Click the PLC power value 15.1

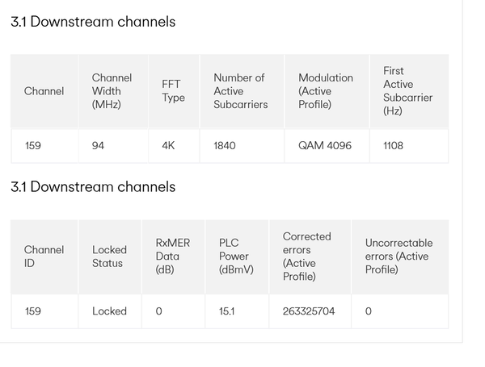pyautogui.click(x=227, y=311)
